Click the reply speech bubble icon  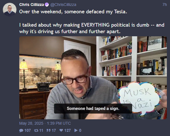21,130
